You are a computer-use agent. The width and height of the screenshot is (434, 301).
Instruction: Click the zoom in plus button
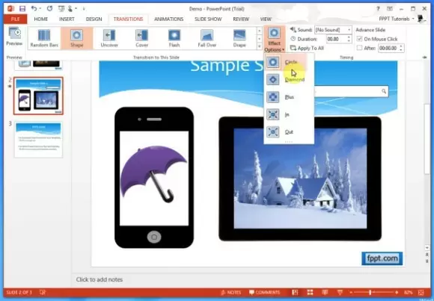(x=397, y=293)
